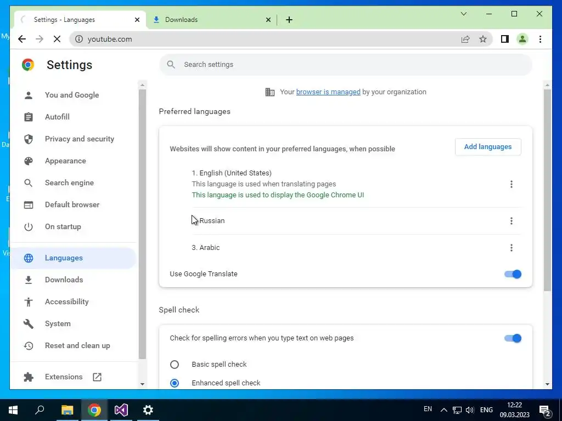Open Privacy and security section
Image resolution: width=562 pixels, height=421 pixels.
tap(74, 139)
